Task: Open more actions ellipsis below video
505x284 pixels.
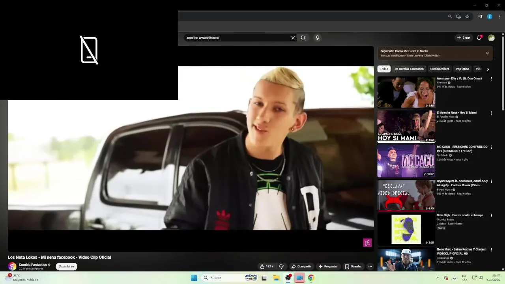Action: (370, 267)
